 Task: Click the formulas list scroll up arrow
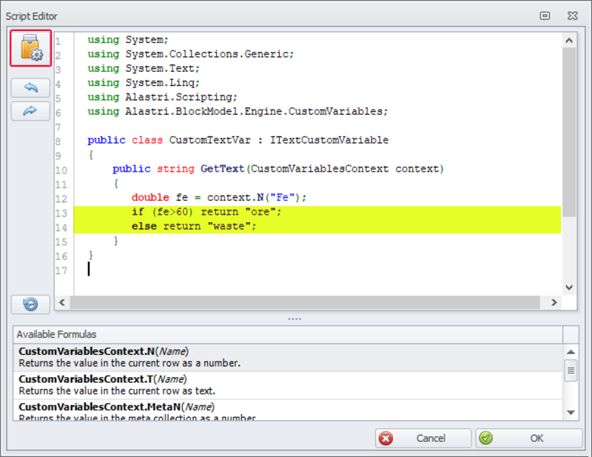pos(571,352)
